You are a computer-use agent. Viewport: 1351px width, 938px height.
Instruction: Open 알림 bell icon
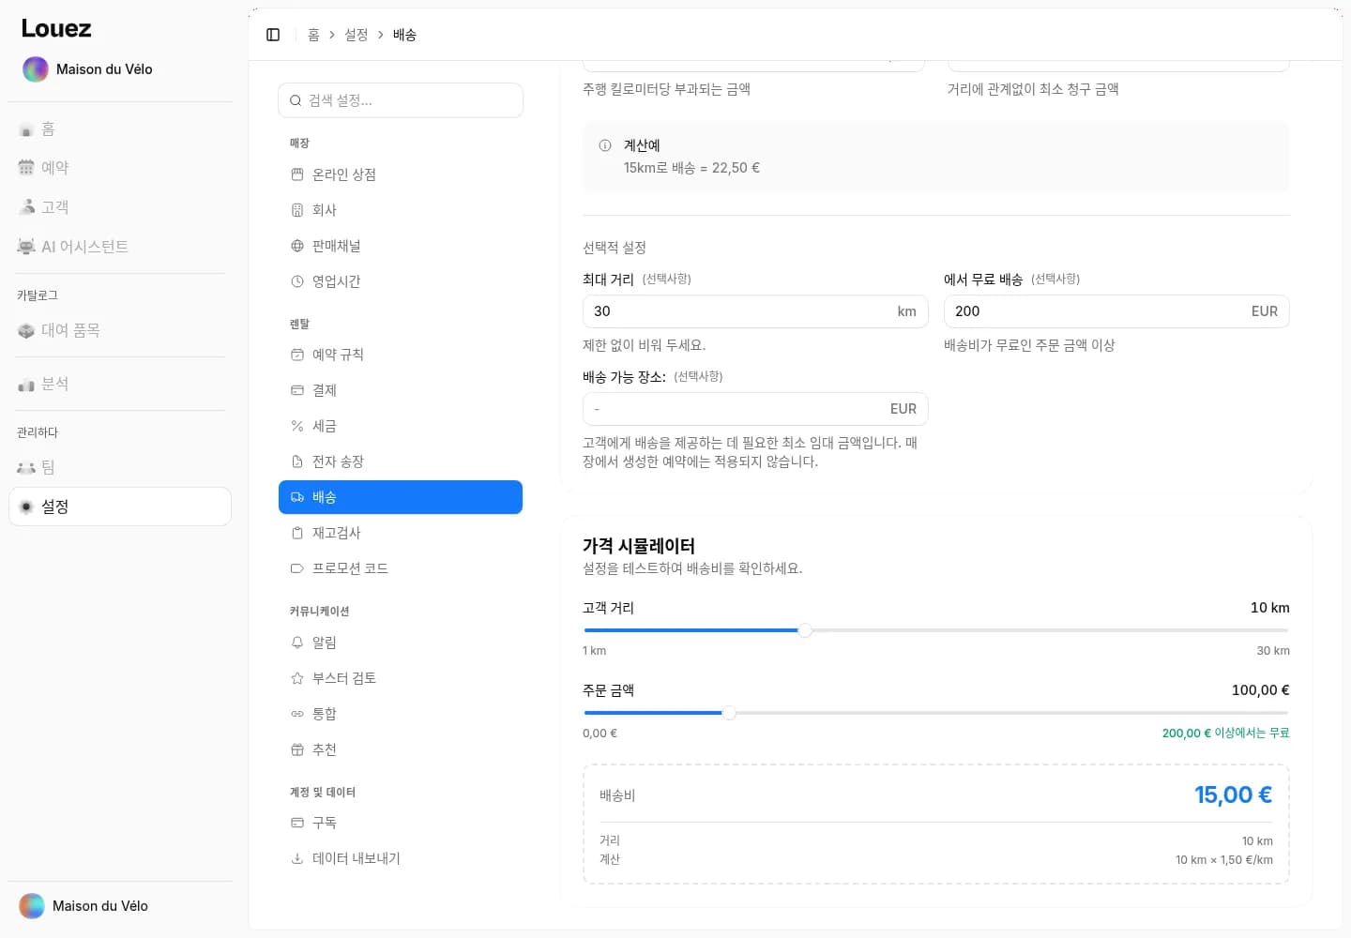tap(297, 643)
